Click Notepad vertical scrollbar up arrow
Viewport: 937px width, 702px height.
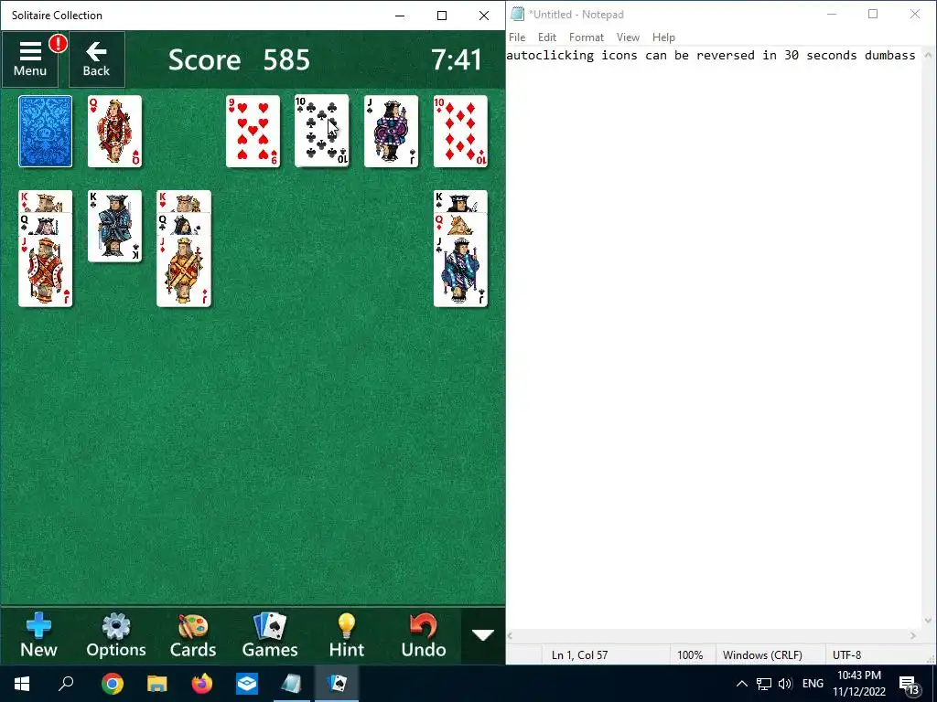click(928, 54)
